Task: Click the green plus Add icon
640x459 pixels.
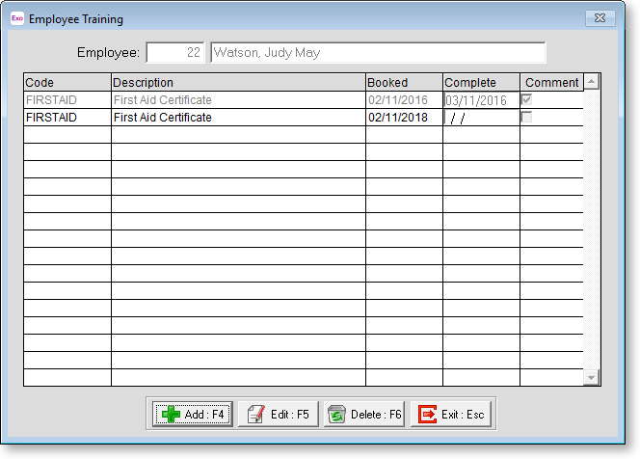Action: [171, 415]
